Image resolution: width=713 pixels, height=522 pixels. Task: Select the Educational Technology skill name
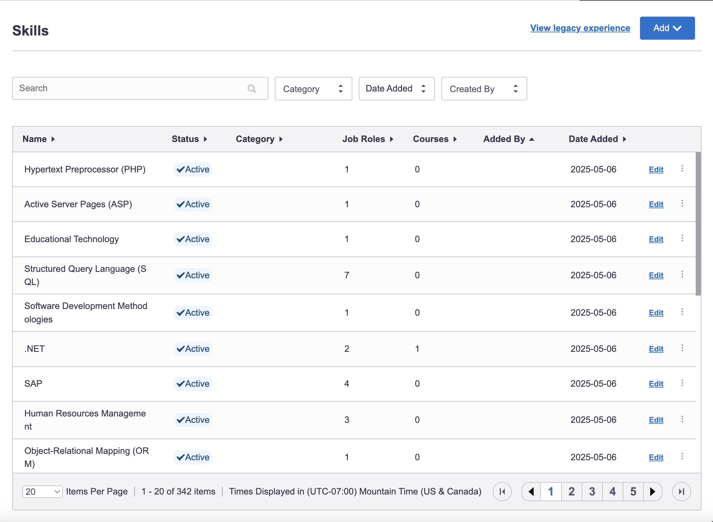click(71, 239)
